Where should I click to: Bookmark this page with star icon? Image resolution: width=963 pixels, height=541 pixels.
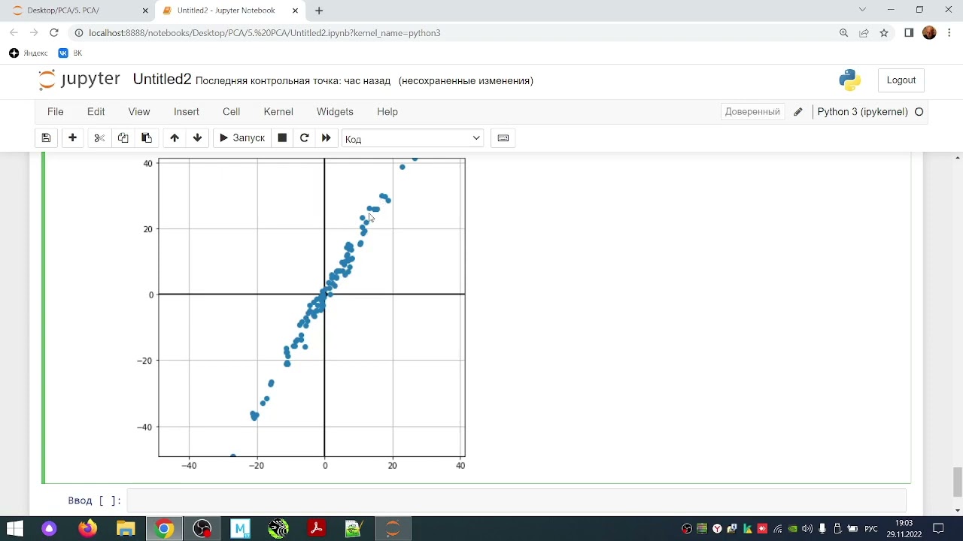click(x=884, y=33)
